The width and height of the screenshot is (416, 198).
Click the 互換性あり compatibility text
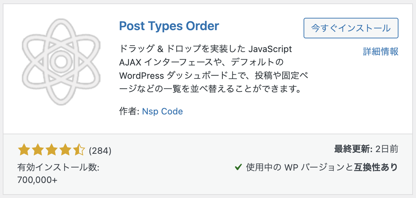(376, 167)
